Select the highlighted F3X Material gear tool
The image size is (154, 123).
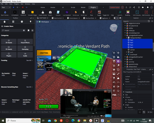(x=118, y=61)
